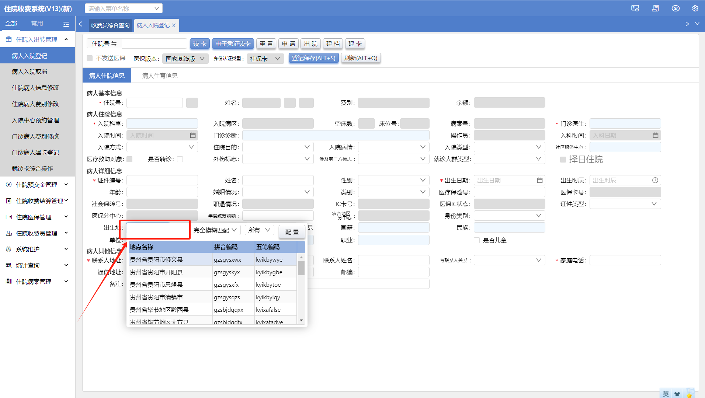Click the 住院收费员管理 menu icon
This screenshot has height=398, width=705.
click(x=9, y=233)
